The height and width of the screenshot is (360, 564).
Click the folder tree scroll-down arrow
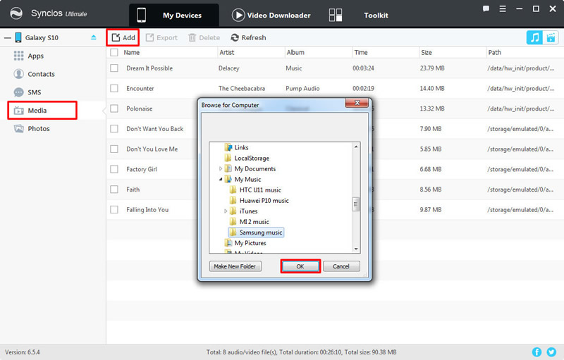(356, 249)
